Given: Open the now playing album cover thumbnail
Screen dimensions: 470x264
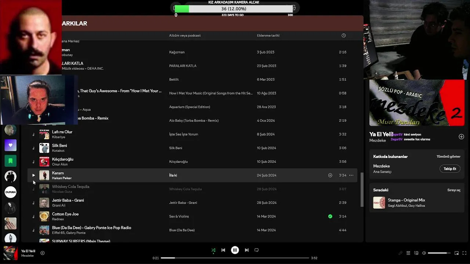Looking at the screenshot, I should tap(10, 253).
